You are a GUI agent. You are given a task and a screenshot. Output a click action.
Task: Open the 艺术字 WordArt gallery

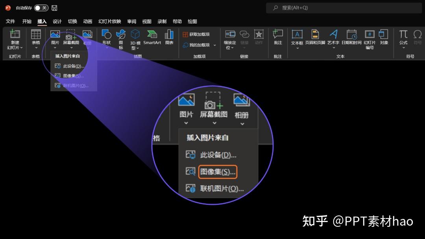click(333, 39)
